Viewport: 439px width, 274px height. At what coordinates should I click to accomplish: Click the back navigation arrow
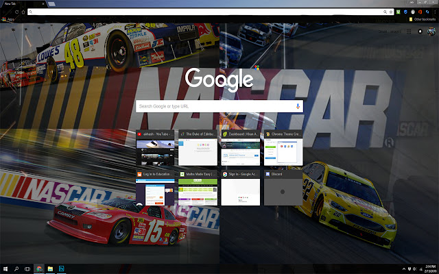pyautogui.click(x=5, y=12)
